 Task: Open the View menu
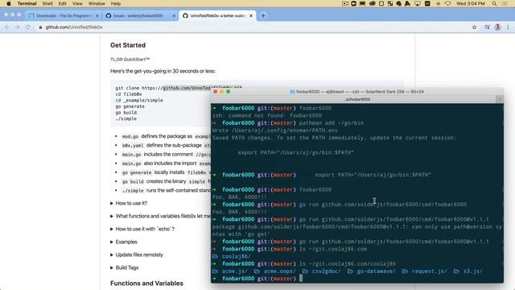(x=77, y=3)
